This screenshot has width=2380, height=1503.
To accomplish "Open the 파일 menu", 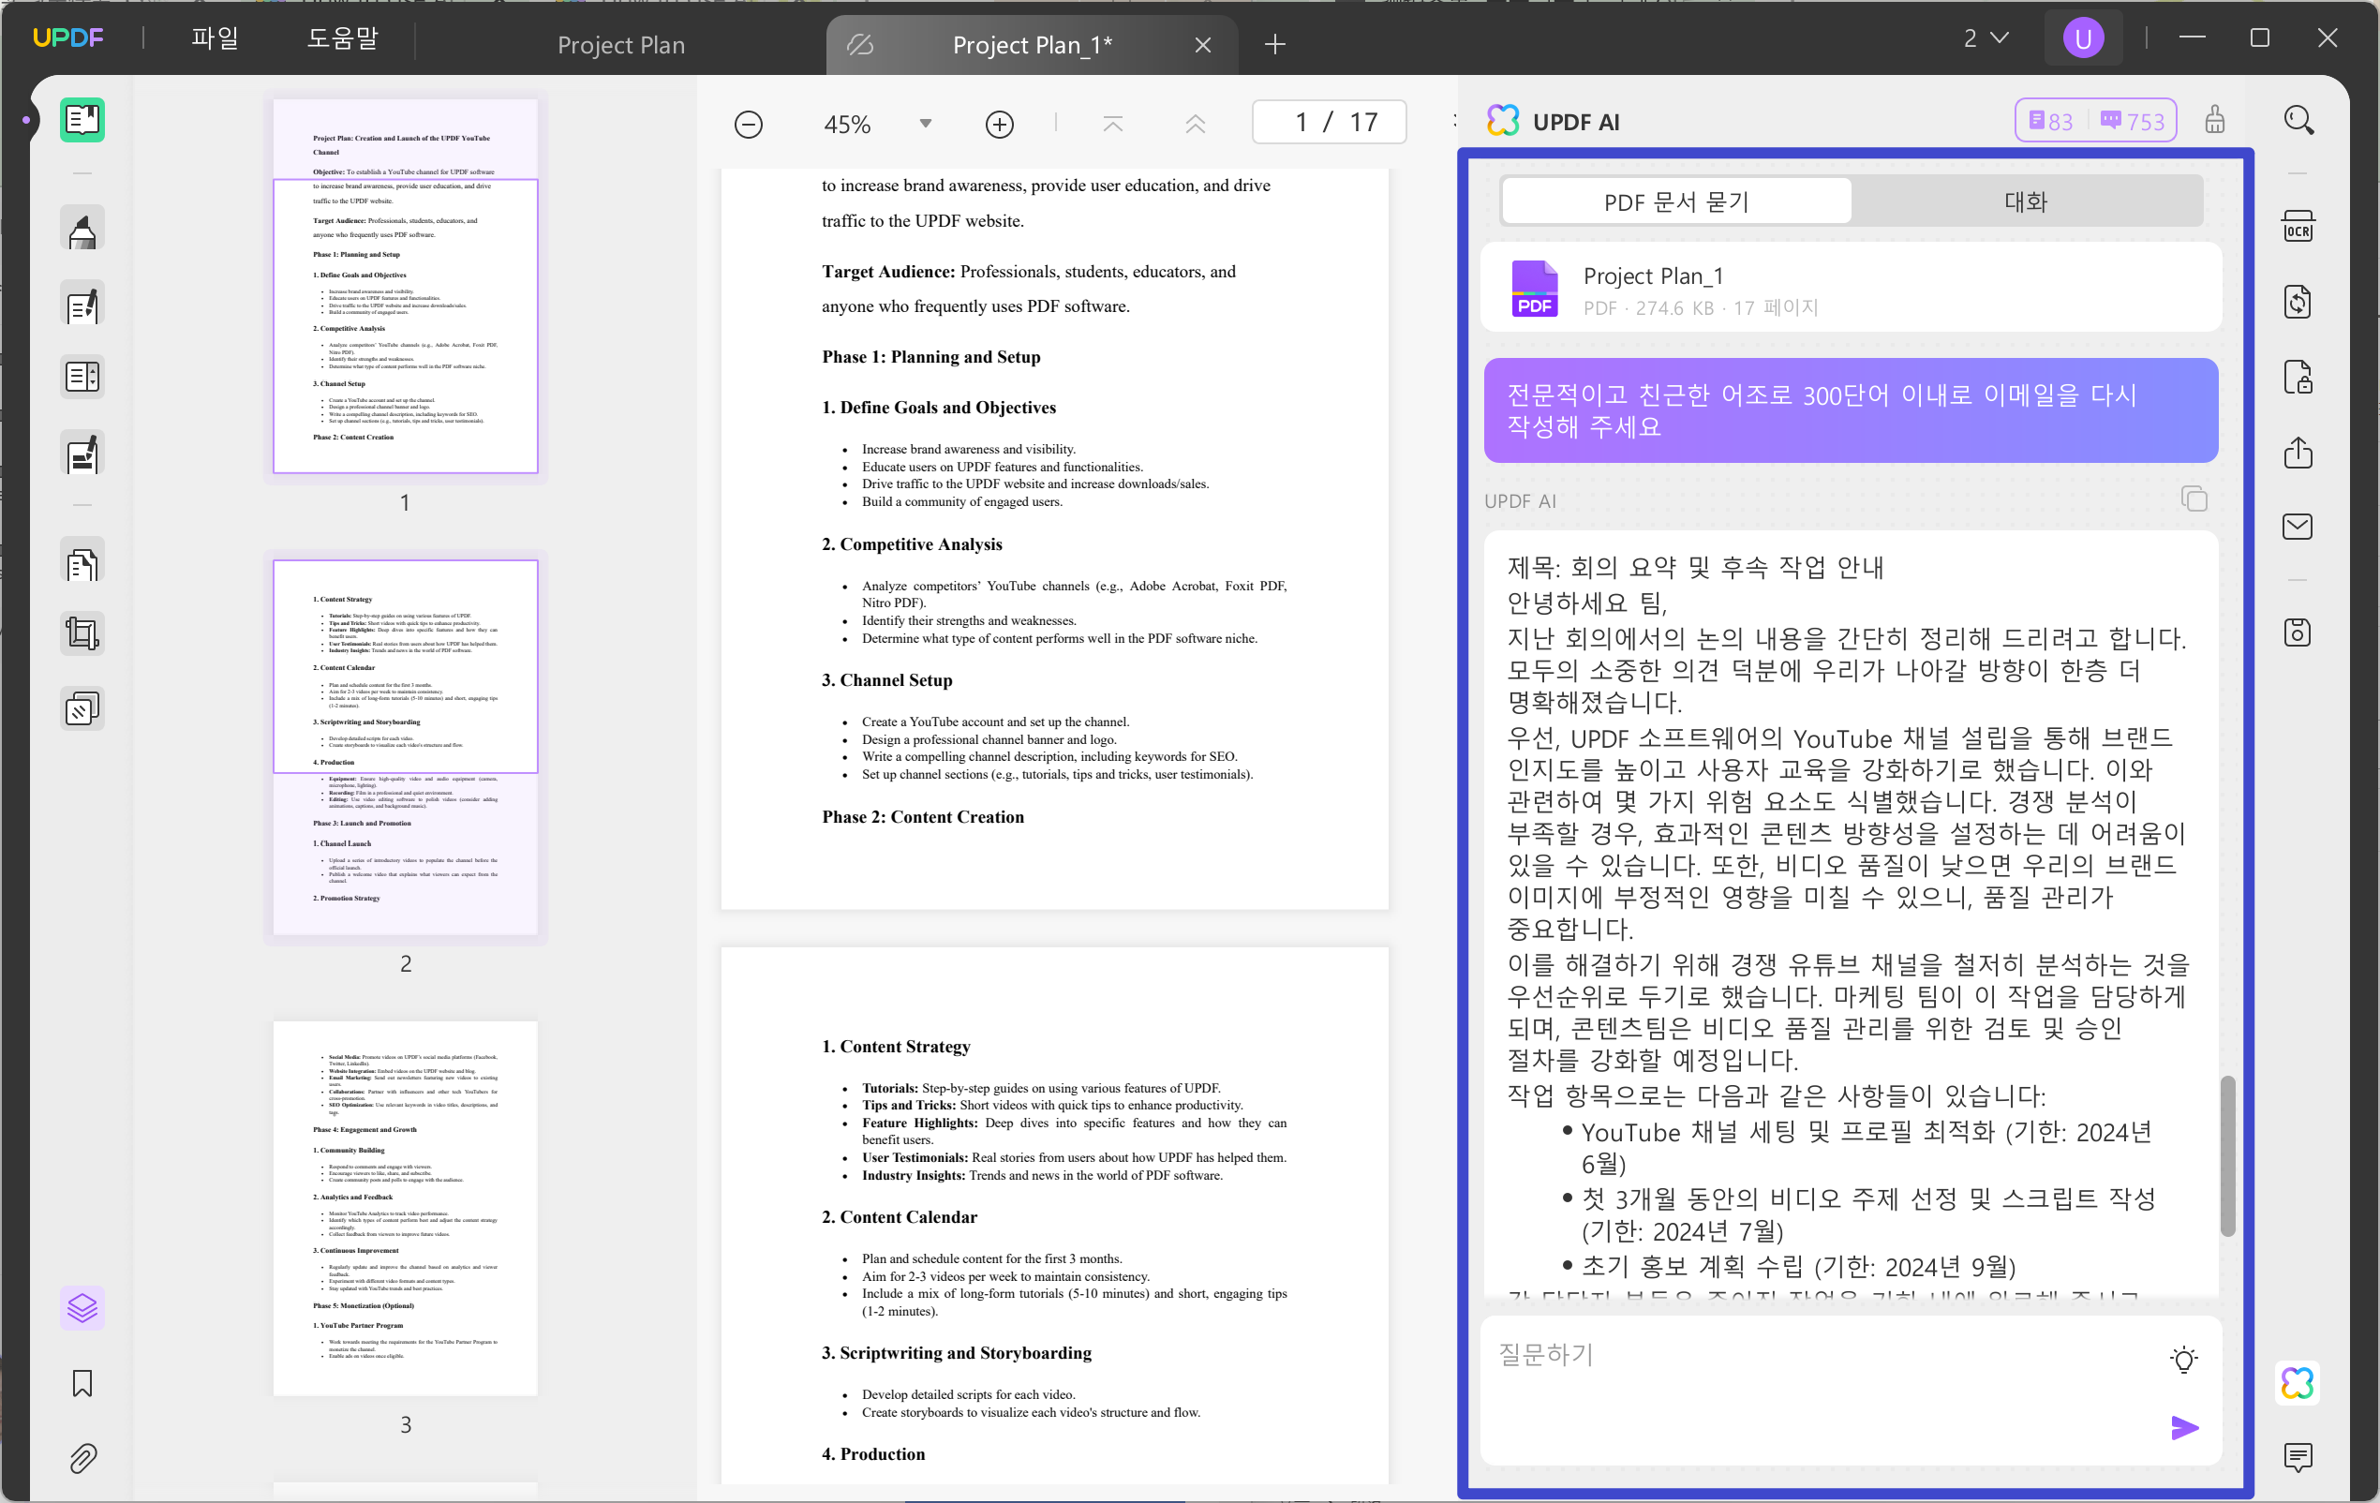I will (215, 38).
